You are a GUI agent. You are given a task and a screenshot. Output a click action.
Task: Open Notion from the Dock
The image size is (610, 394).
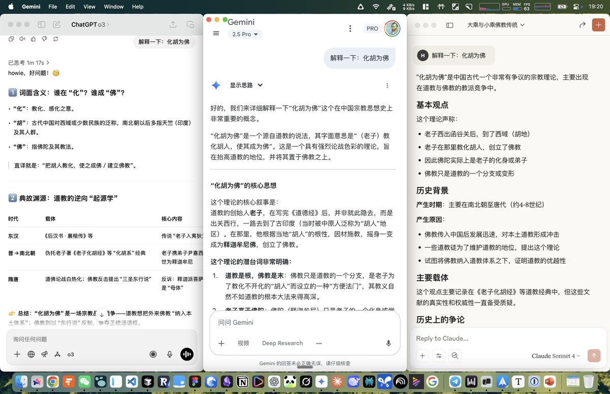coord(243,381)
